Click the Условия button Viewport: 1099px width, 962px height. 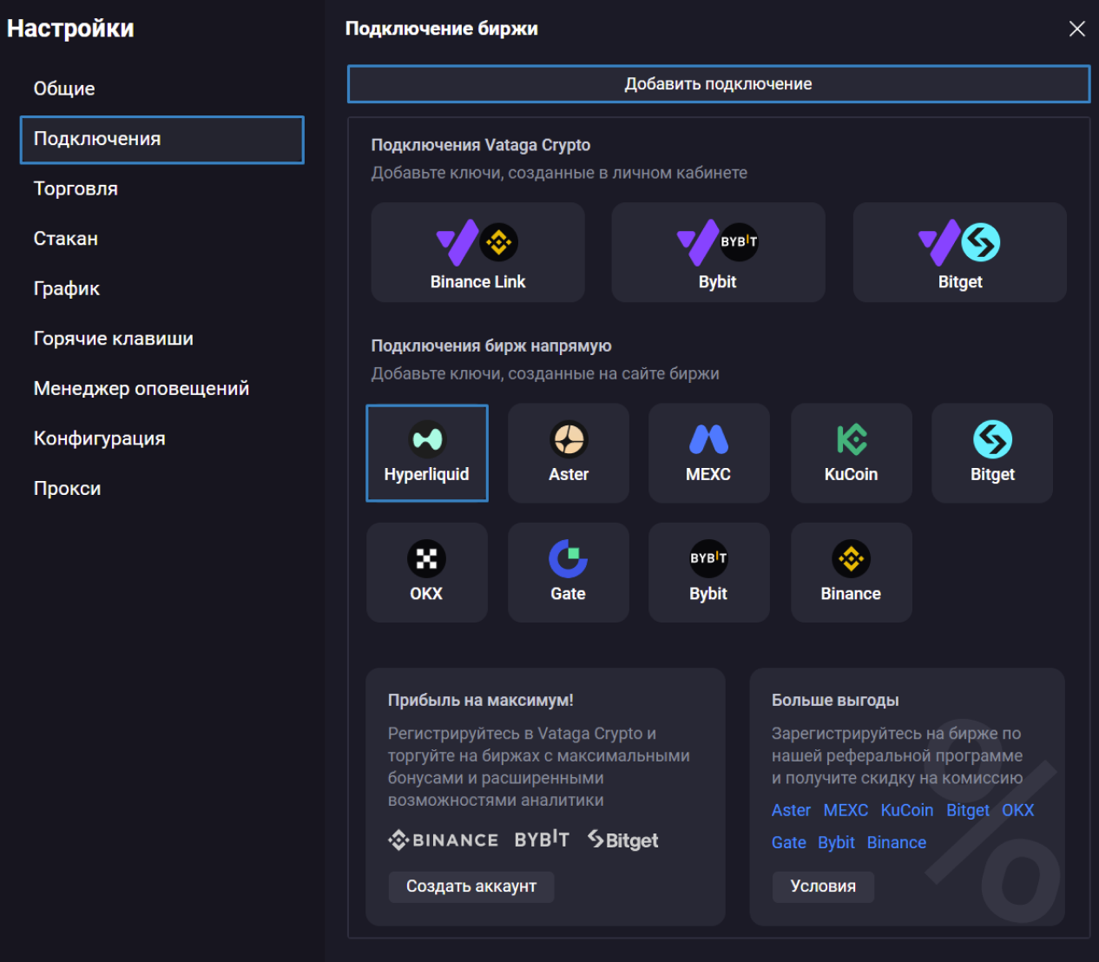[823, 886]
